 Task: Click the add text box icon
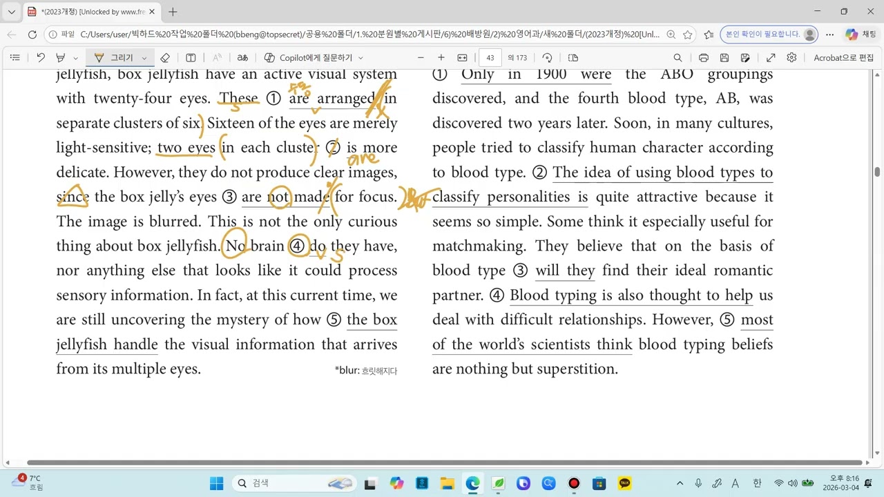pos(191,58)
